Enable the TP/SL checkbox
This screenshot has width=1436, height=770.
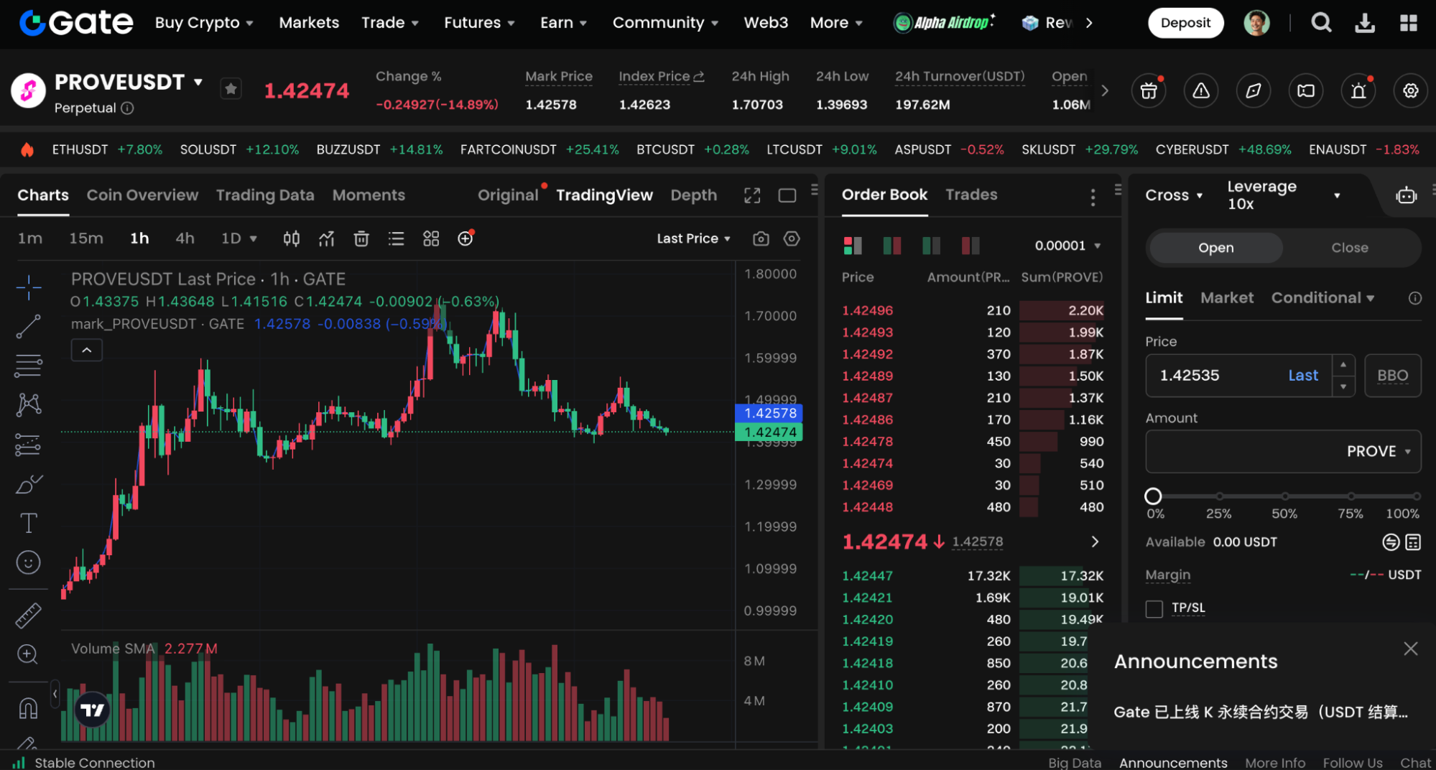[1154, 609]
